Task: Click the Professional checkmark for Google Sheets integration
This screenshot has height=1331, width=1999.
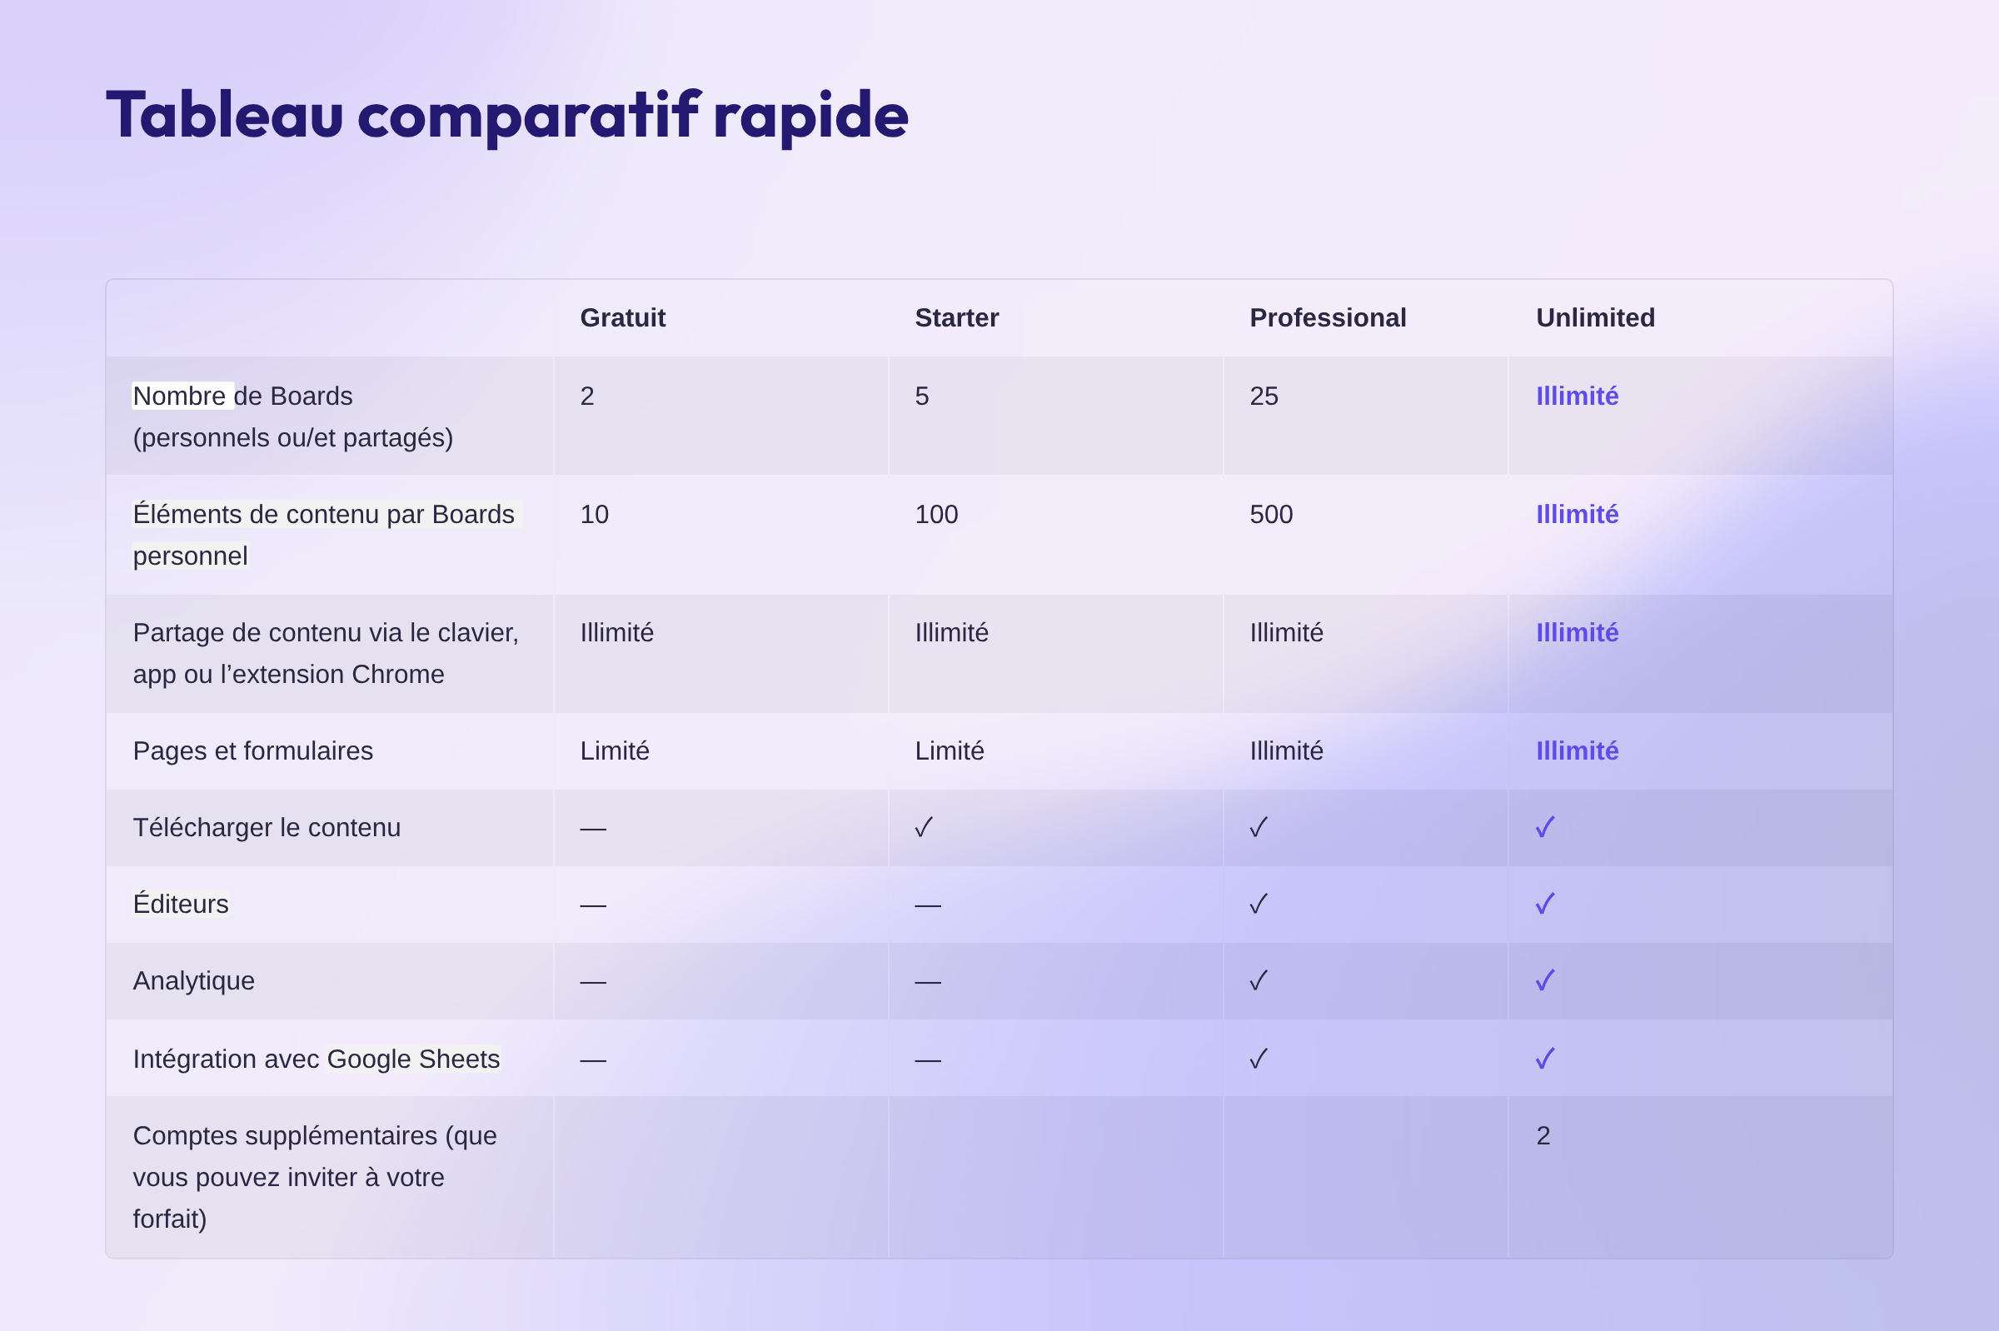Action: pyautogui.click(x=1259, y=1059)
